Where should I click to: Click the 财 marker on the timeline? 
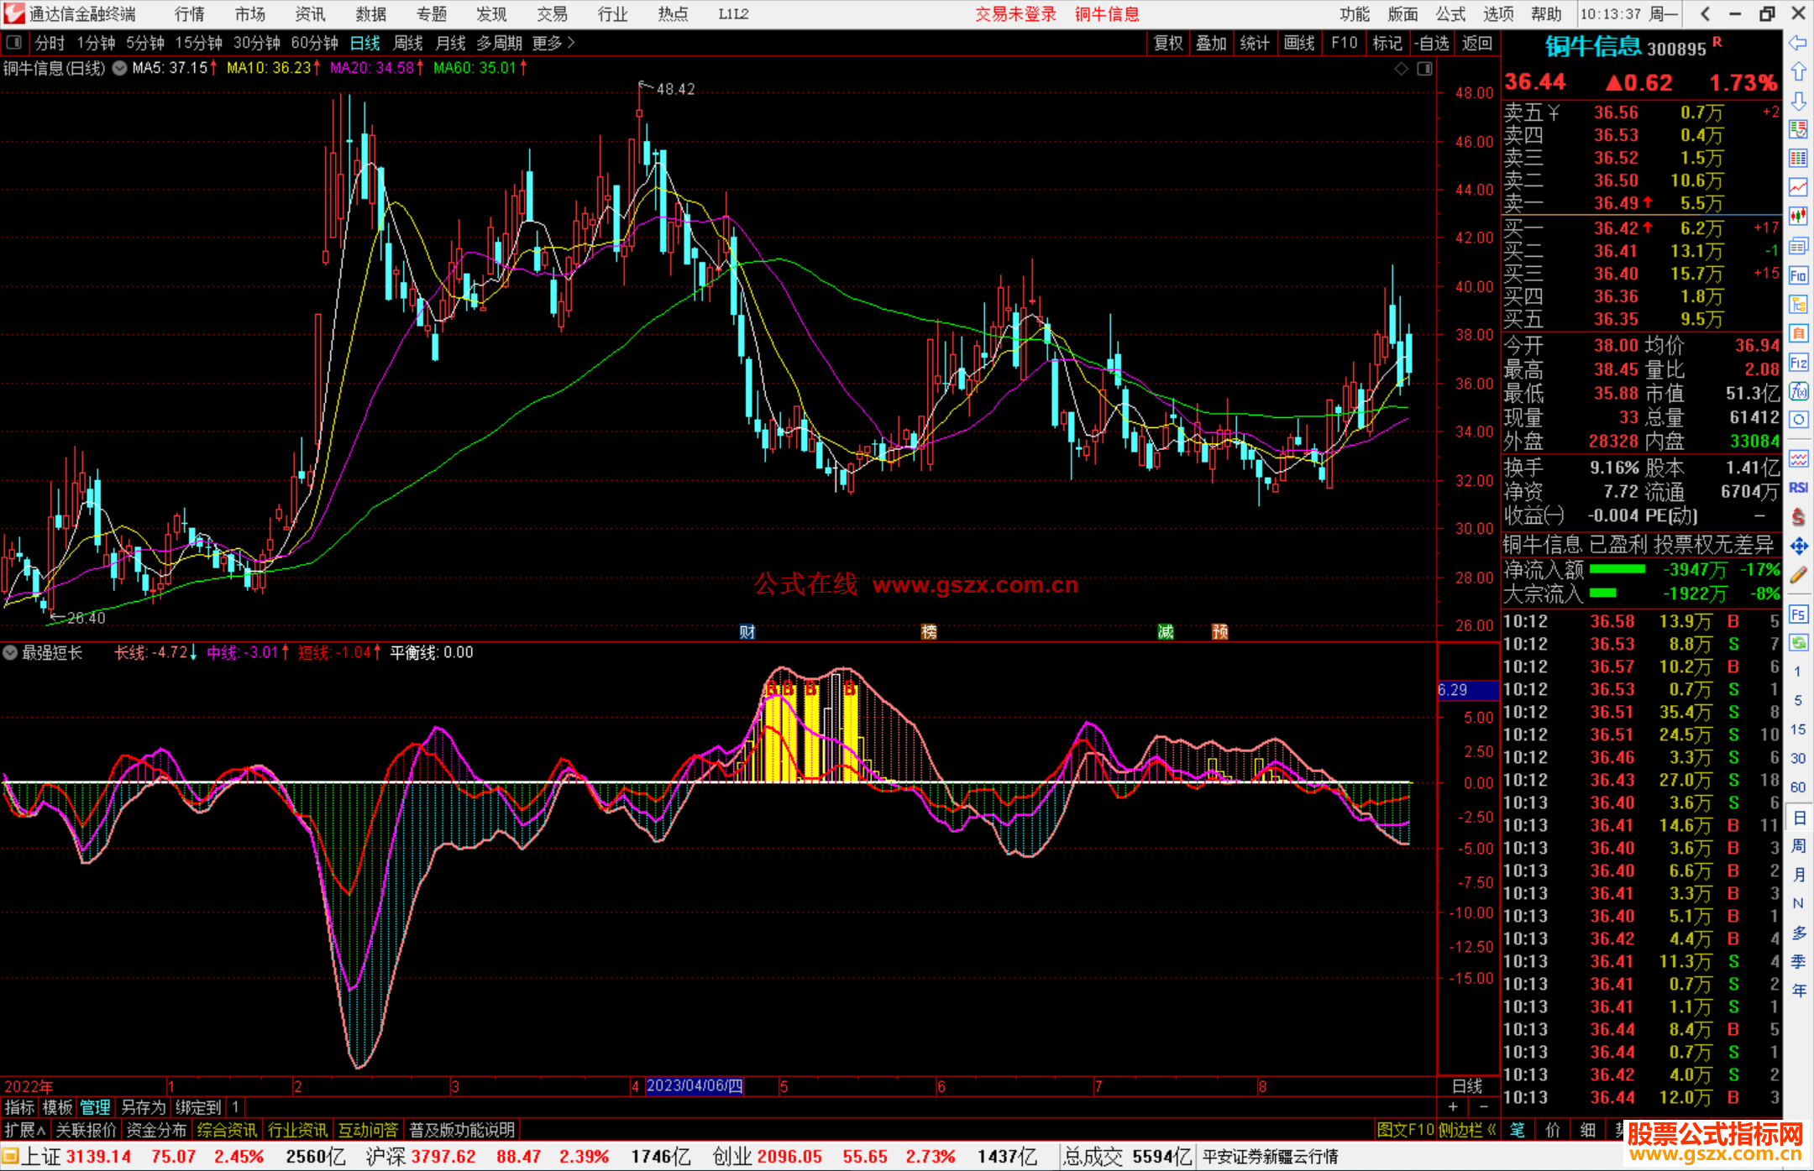tap(747, 631)
